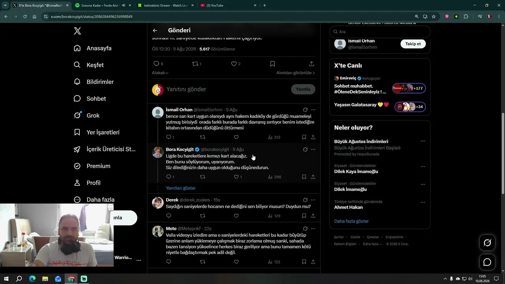Switch to the Sonuna Kadar Ferda Anıl tab
505x284 pixels.
pos(103,6)
